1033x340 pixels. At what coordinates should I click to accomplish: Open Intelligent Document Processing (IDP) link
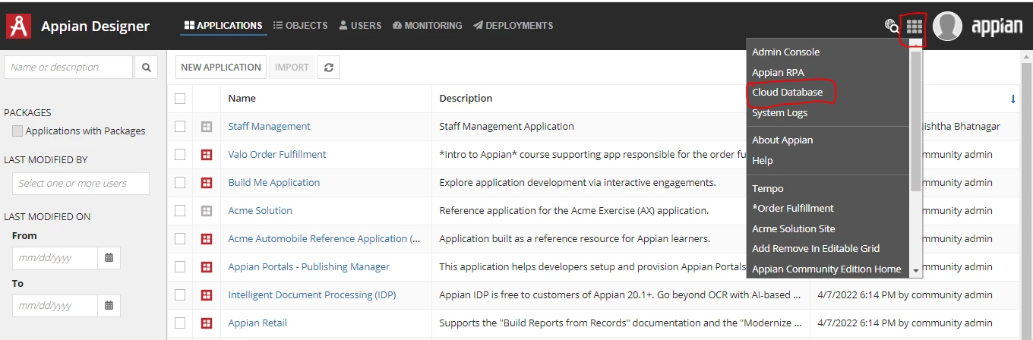pyautogui.click(x=312, y=295)
